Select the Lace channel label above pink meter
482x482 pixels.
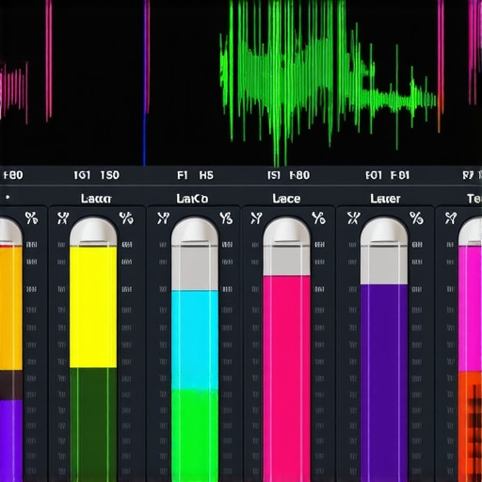(x=286, y=199)
